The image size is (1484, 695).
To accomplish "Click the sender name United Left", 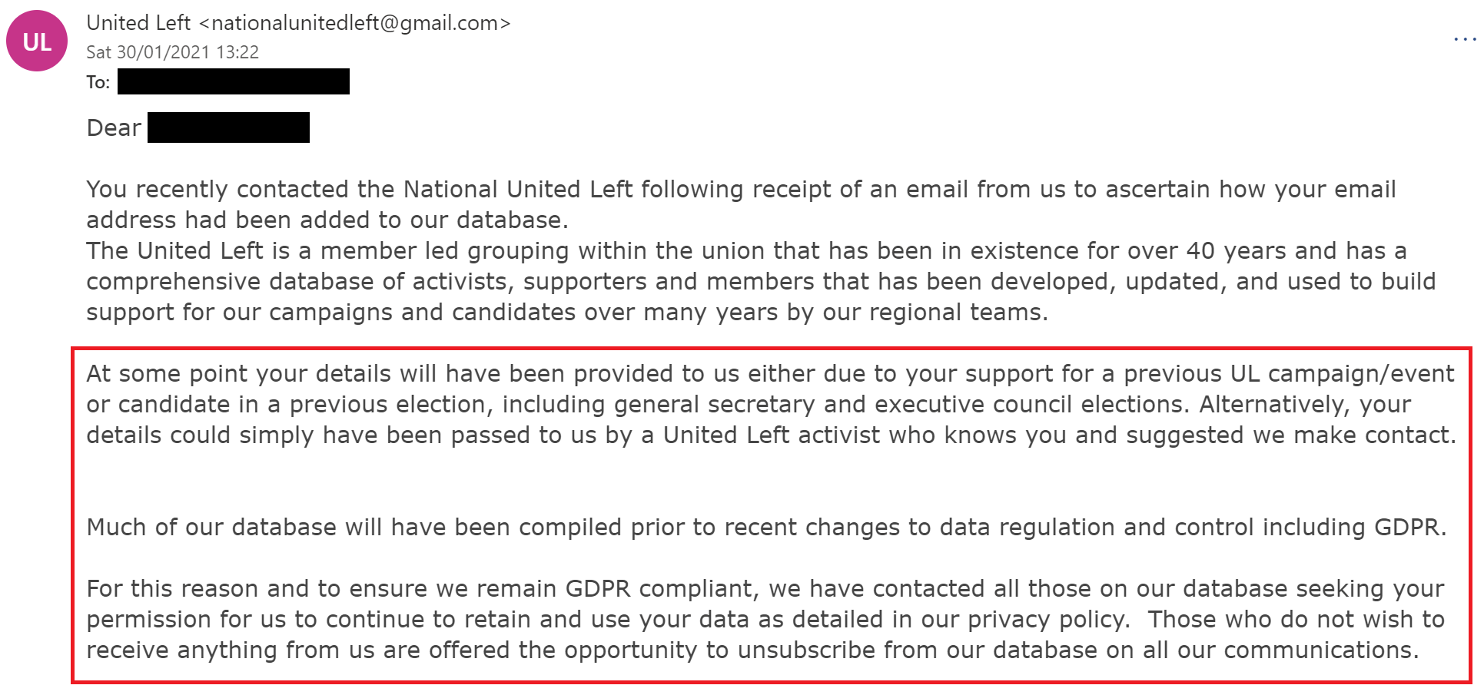I will tap(138, 23).
